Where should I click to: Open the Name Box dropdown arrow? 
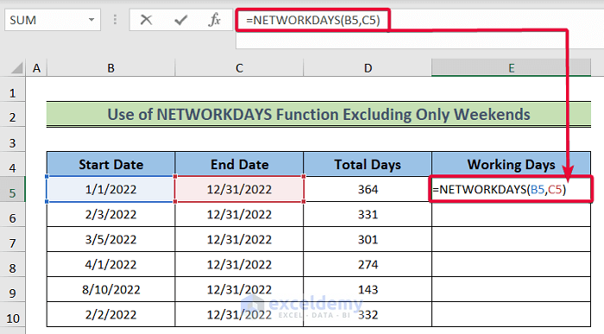click(x=91, y=20)
